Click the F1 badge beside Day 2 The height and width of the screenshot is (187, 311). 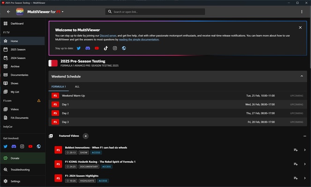tap(55, 113)
